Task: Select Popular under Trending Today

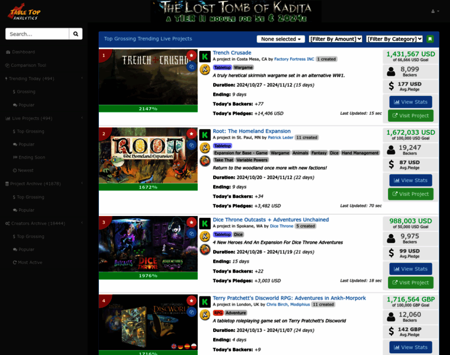Action: (x=24, y=105)
